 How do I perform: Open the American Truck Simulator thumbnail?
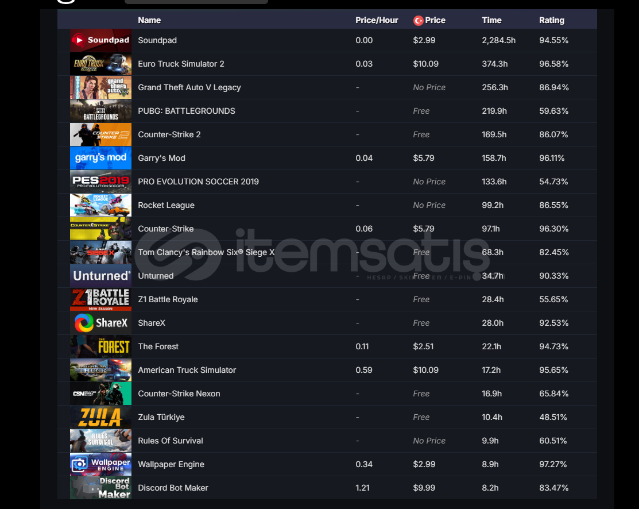(x=100, y=370)
